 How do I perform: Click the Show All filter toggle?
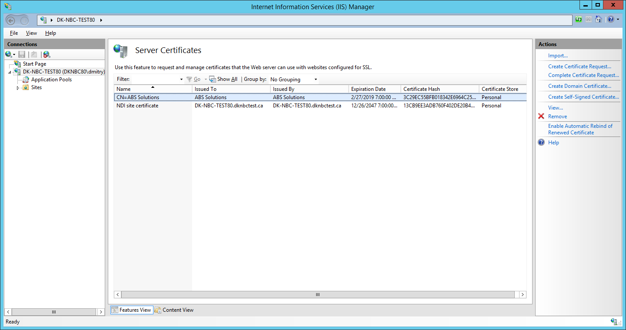click(x=223, y=79)
